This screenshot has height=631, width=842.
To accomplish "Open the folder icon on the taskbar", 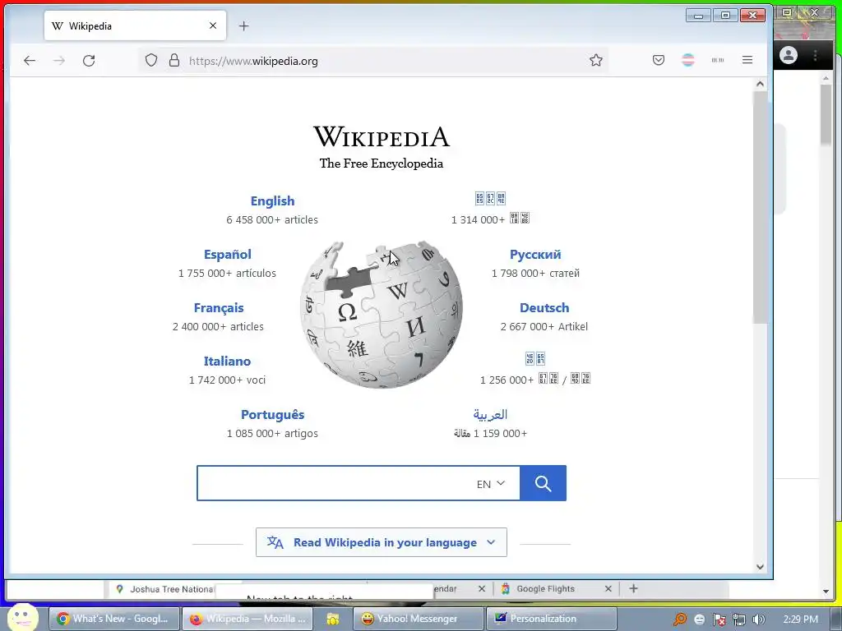I will point(333,619).
